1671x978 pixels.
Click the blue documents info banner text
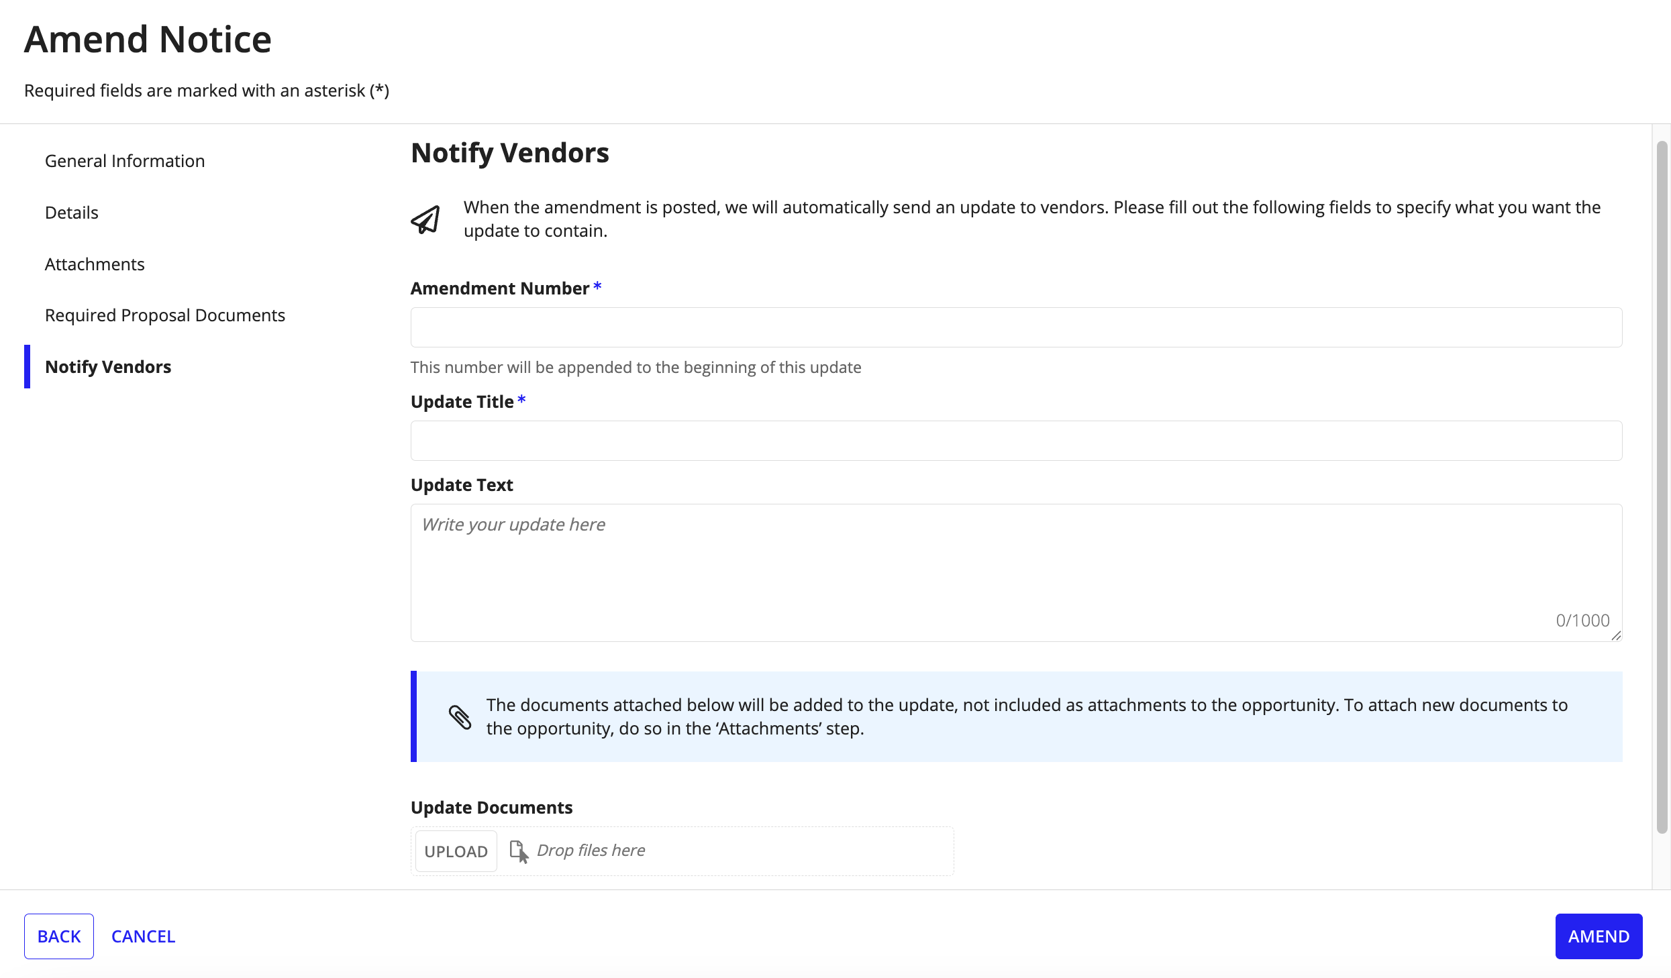click(x=1027, y=717)
